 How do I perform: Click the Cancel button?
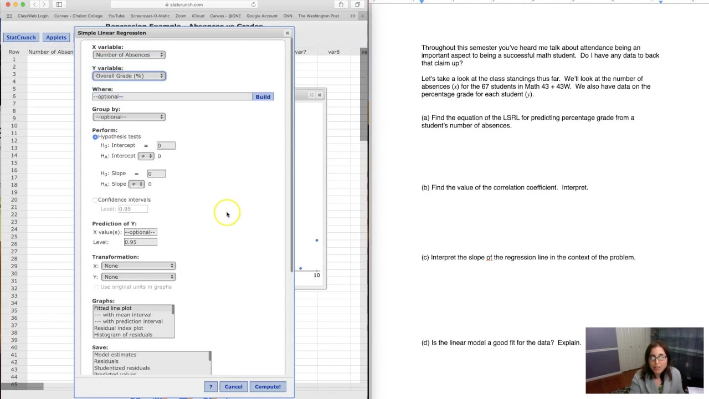[233, 387]
